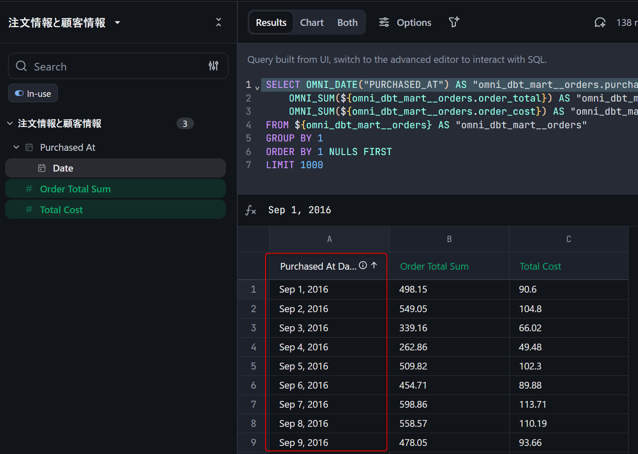Click the fx formula icon
This screenshot has height=454, width=638.
[251, 210]
